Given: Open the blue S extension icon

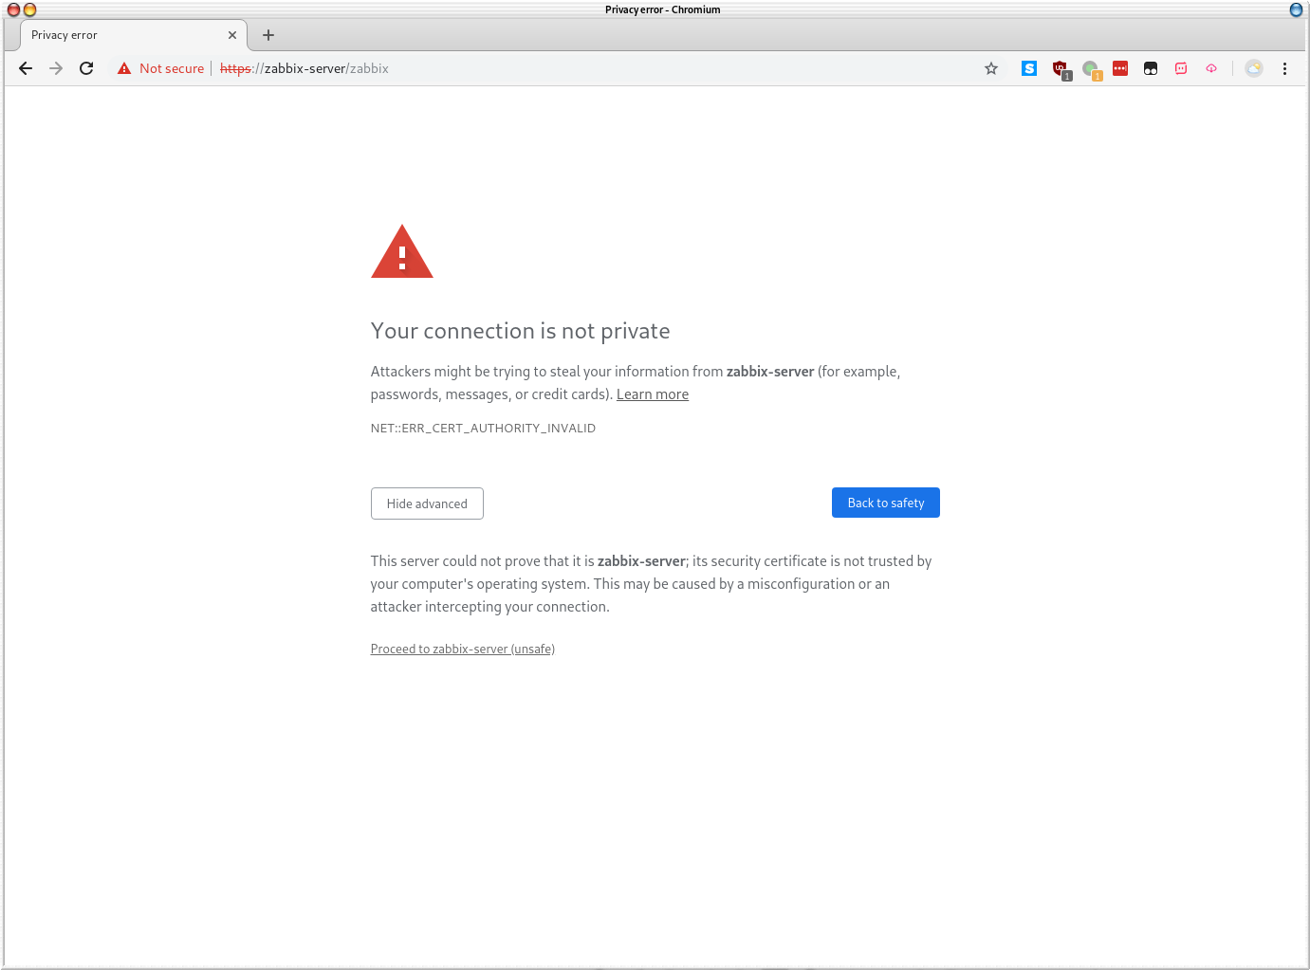Looking at the screenshot, I should [x=1029, y=68].
